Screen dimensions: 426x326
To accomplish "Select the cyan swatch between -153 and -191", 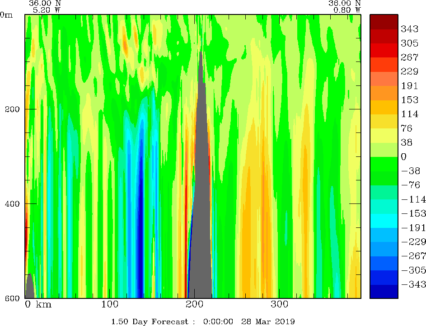I will click(x=384, y=220).
